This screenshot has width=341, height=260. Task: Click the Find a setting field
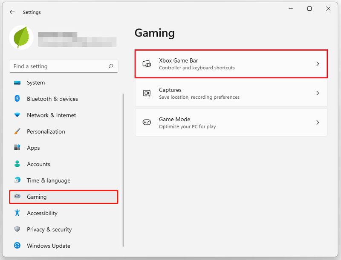tap(64, 66)
